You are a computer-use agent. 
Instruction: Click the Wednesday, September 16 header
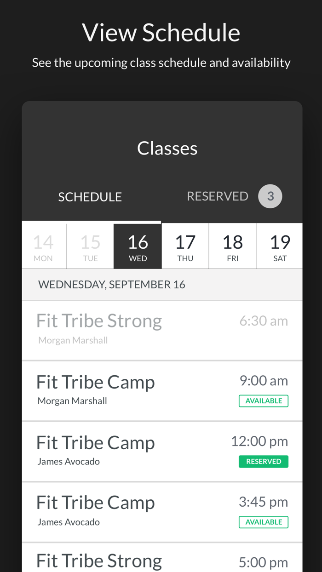[x=112, y=284]
